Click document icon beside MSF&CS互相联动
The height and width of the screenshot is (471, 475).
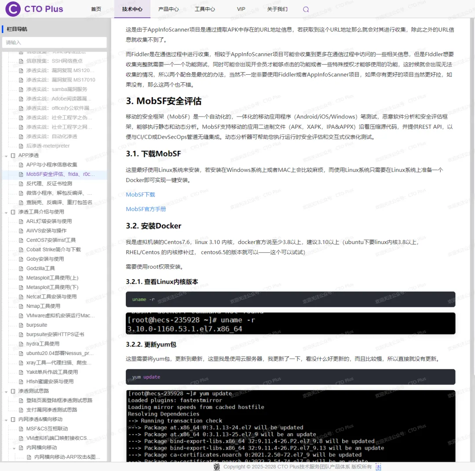[x=21, y=429]
